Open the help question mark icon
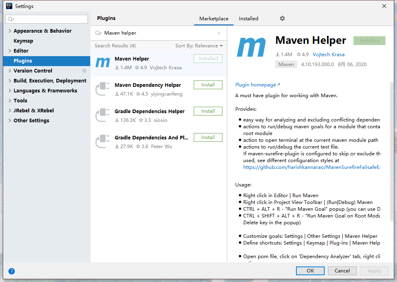The image size is (397, 282). tap(12, 271)
